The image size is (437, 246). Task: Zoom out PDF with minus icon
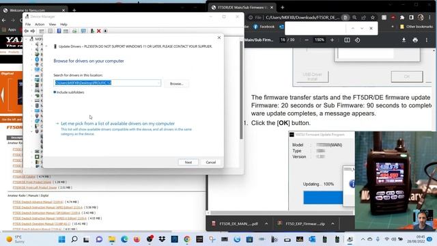point(307,40)
